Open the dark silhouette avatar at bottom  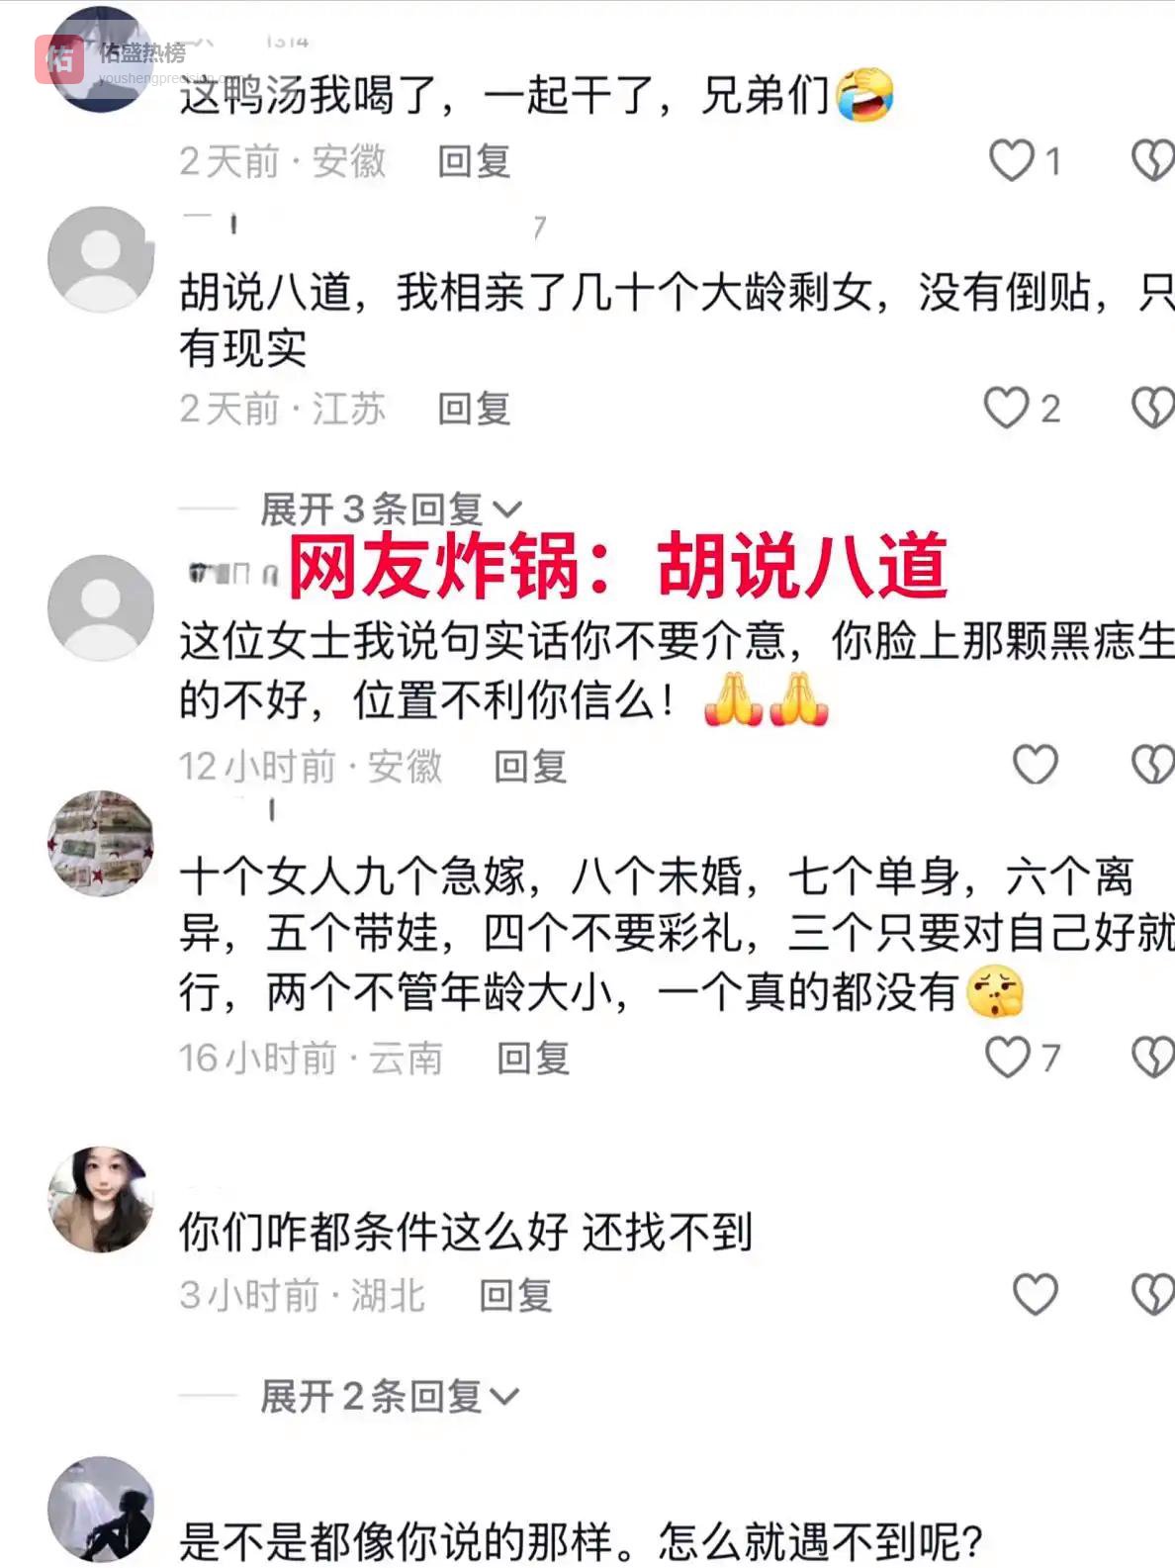(101, 1510)
